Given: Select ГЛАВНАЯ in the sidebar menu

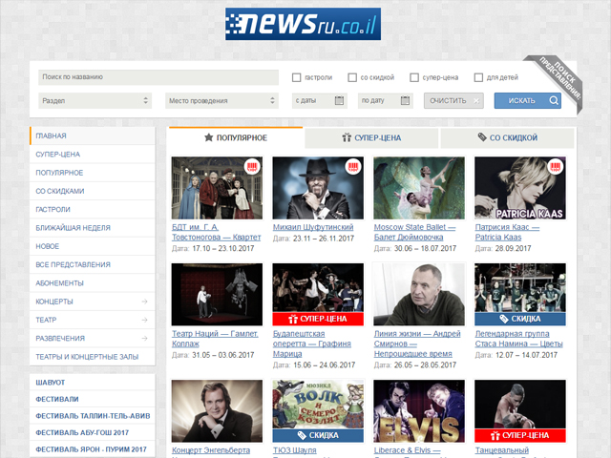Looking at the screenshot, I should click(x=93, y=135).
